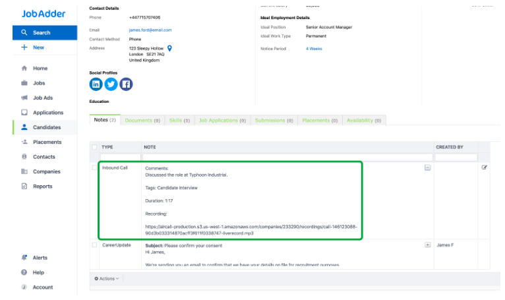Switch to the Documents (0) tab
The image size is (505, 300).
(x=142, y=120)
